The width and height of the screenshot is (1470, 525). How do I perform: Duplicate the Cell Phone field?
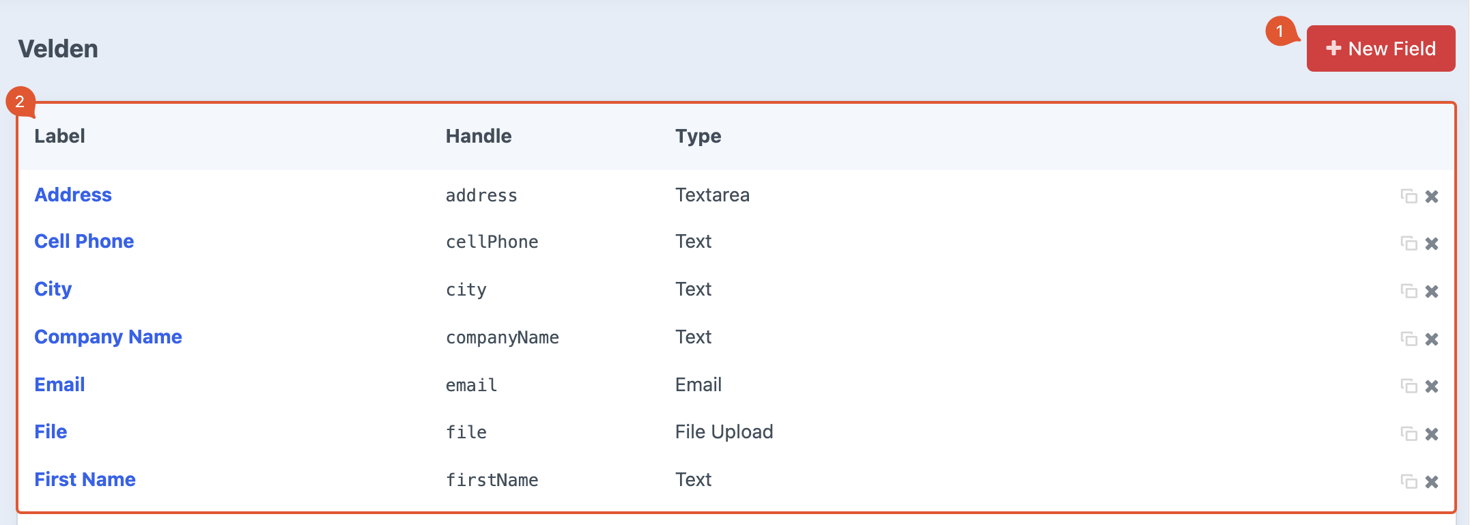(1408, 244)
